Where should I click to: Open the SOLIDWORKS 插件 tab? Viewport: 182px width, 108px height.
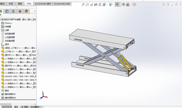tap(43, 4)
